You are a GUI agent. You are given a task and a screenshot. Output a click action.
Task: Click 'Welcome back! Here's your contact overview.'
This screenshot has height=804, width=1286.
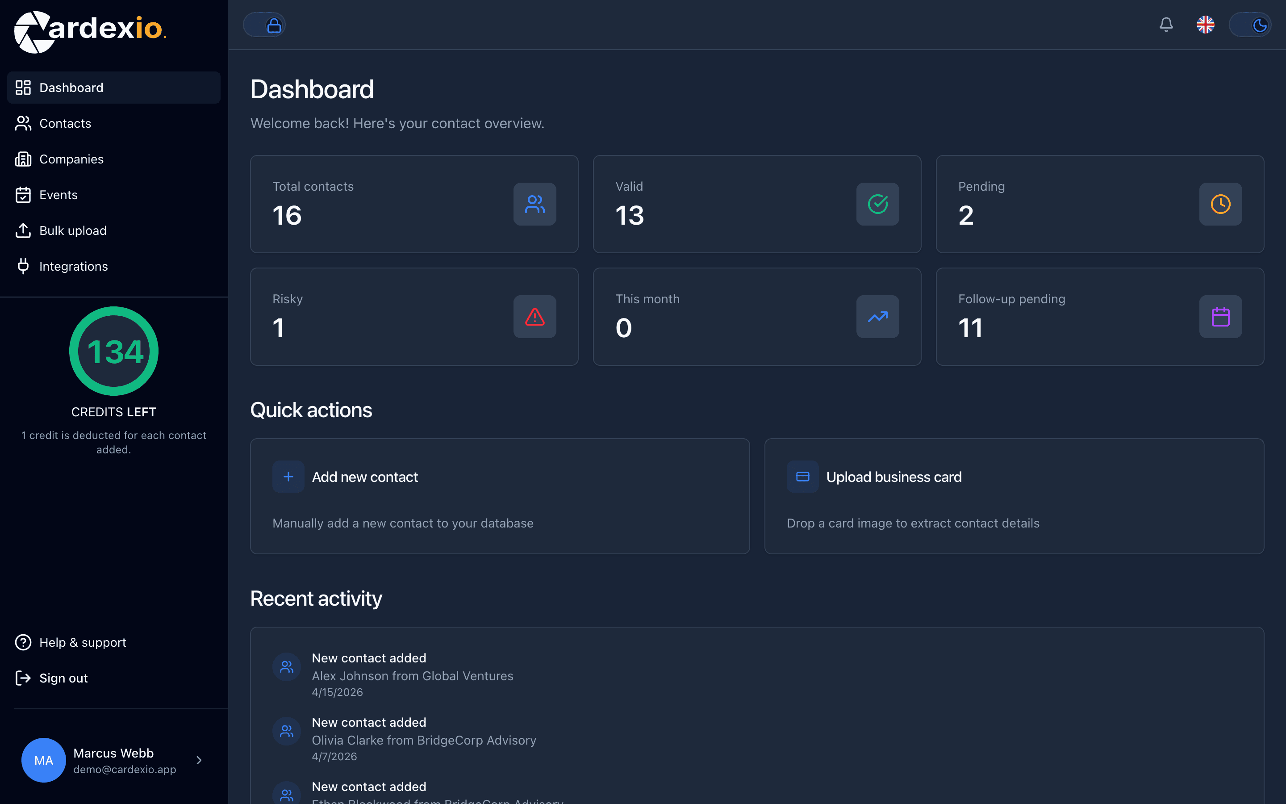pyautogui.click(x=397, y=123)
